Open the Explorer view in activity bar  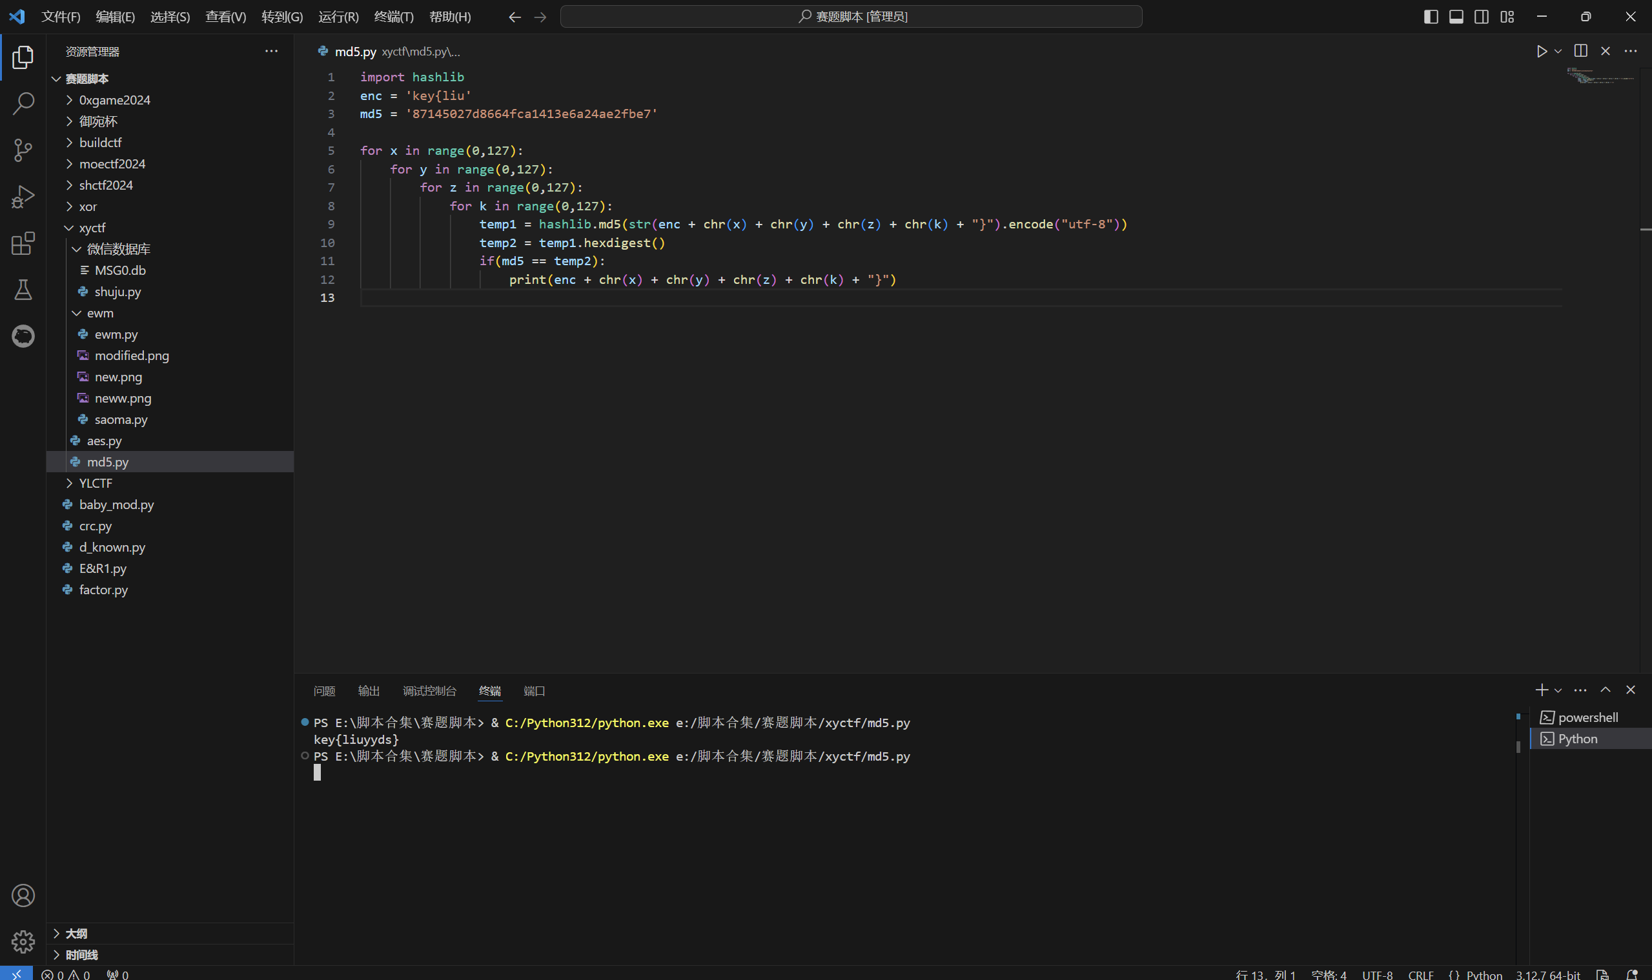point(23,57)
